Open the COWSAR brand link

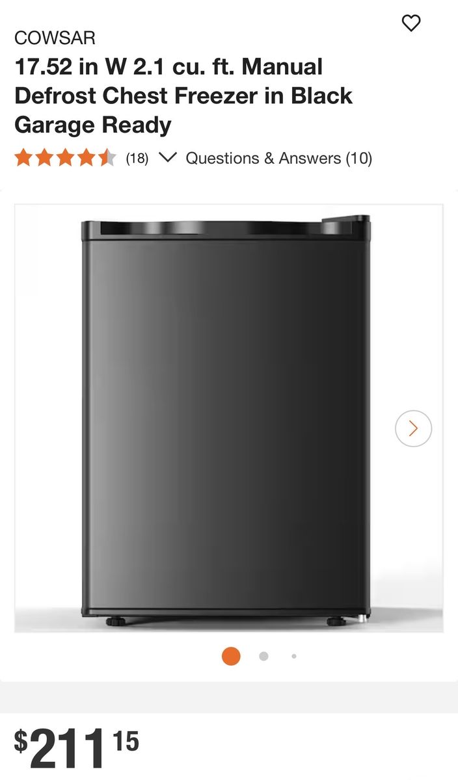(55, 38)
